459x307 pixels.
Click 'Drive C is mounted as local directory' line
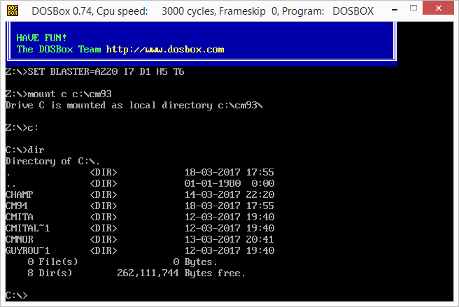pyautogui.click(x=134, y=106)
